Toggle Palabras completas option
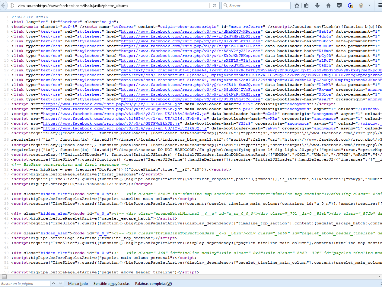This screenshot has height=287, width=382. tap(153, 284)
